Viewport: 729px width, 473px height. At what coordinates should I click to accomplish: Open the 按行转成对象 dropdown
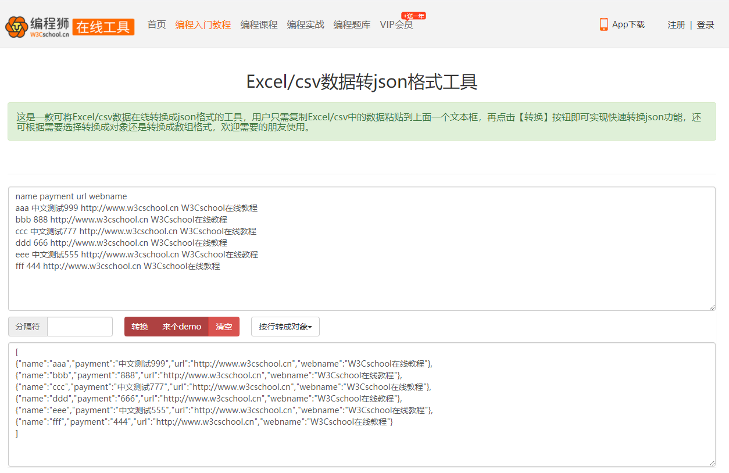pos(285,327)
